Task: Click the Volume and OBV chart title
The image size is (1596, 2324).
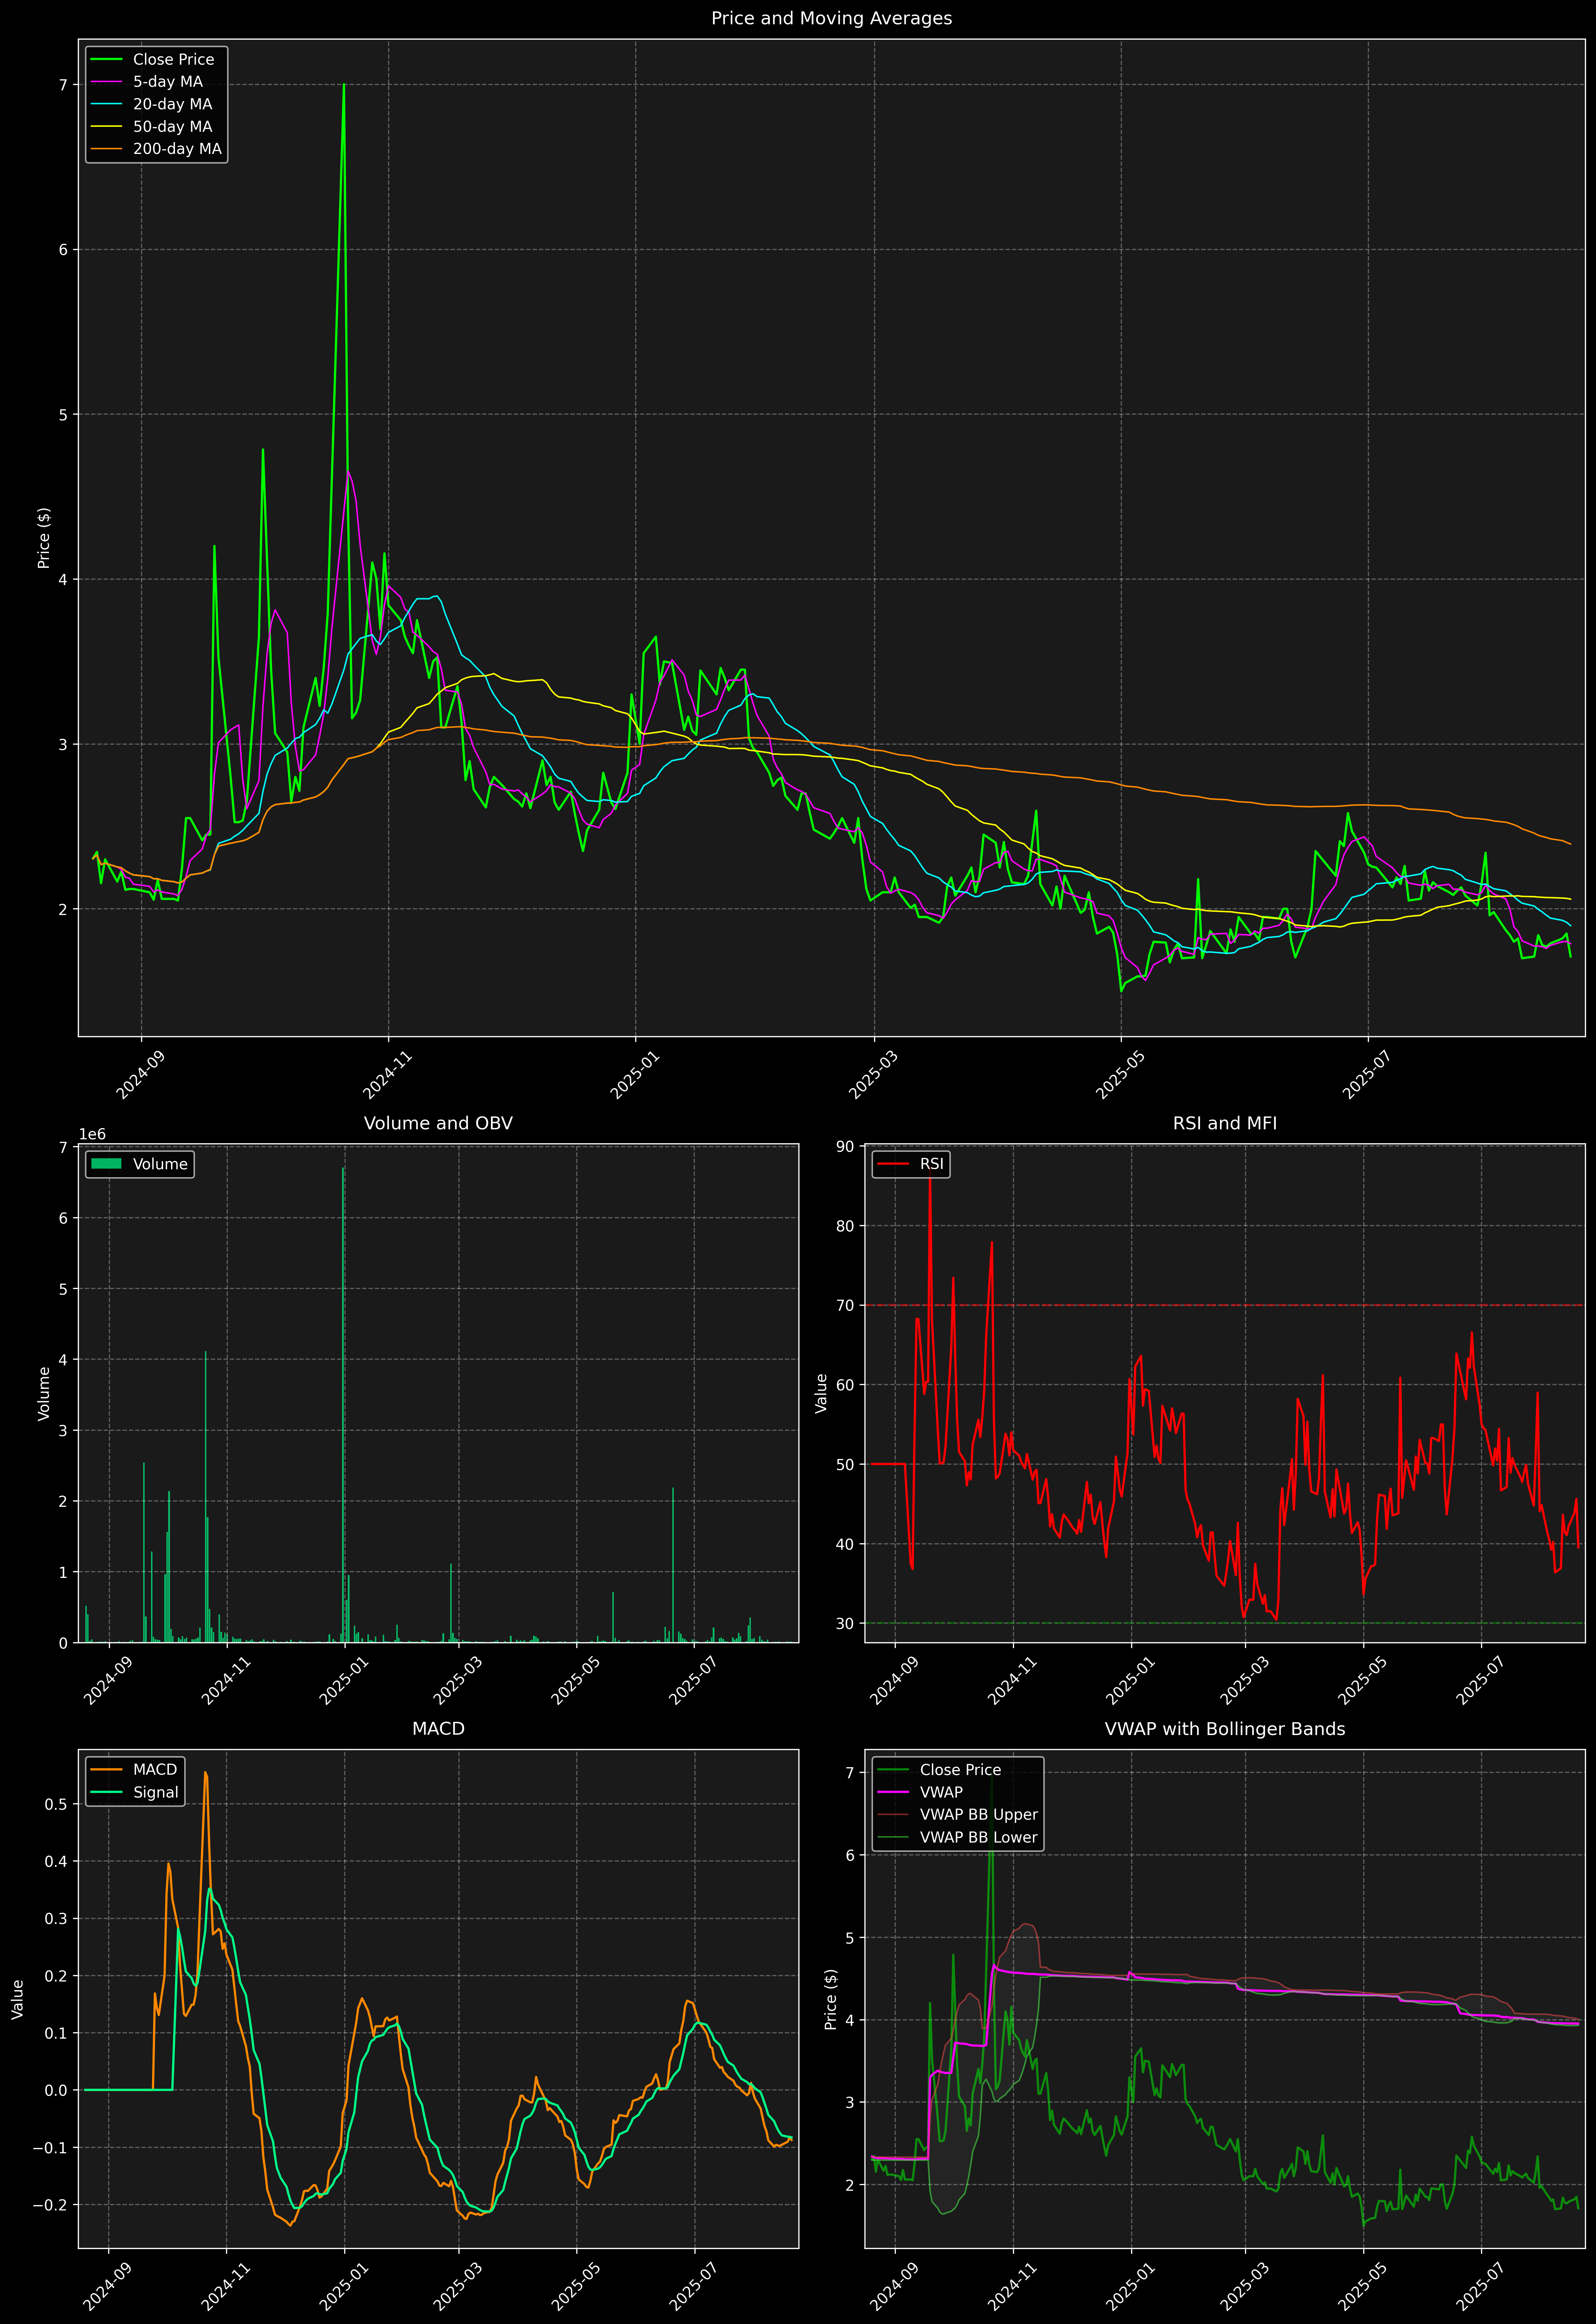Action: [438, 1123]
